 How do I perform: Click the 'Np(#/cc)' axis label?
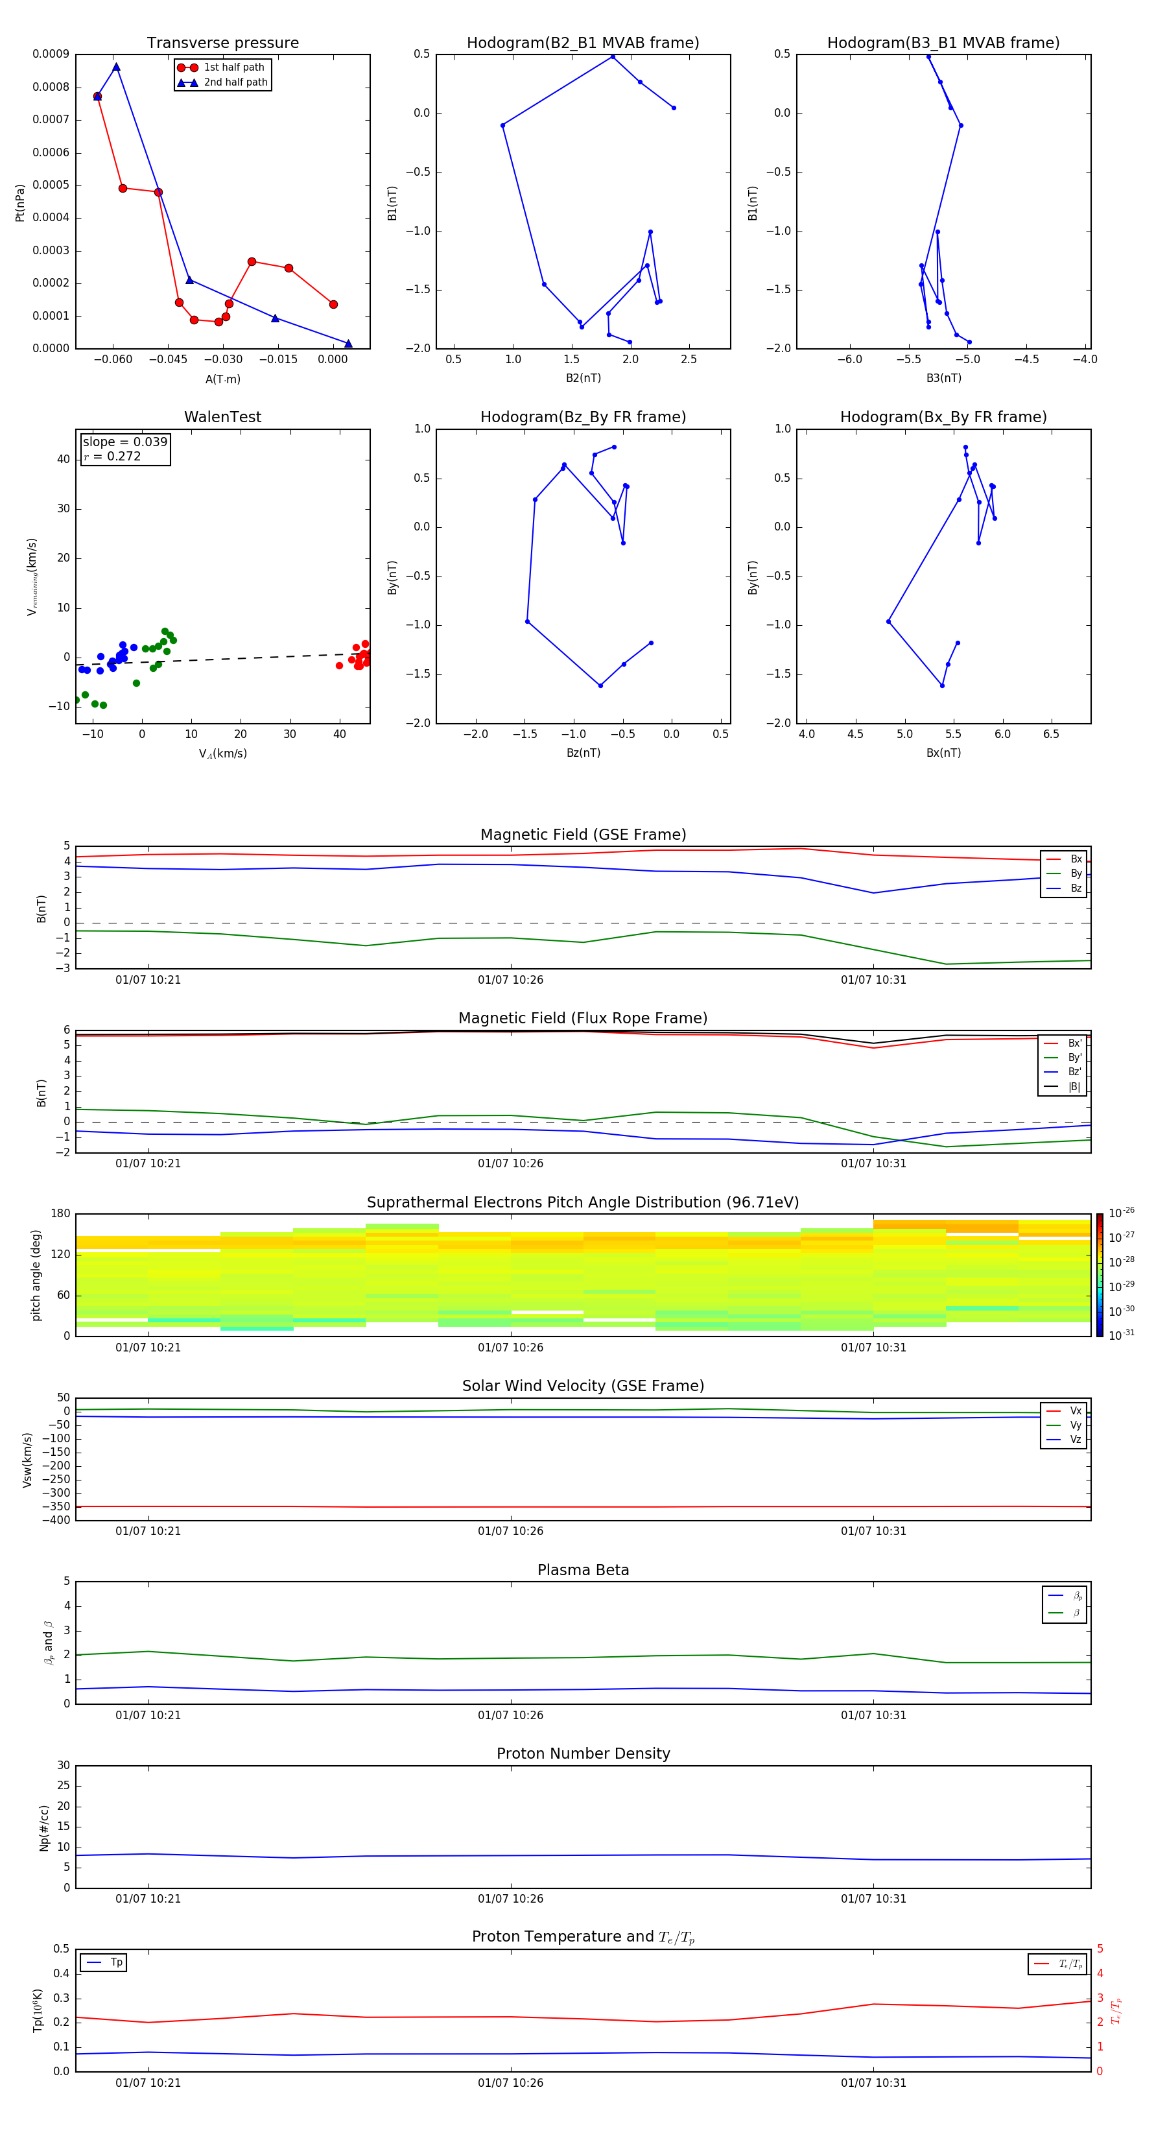point(44,1827)
